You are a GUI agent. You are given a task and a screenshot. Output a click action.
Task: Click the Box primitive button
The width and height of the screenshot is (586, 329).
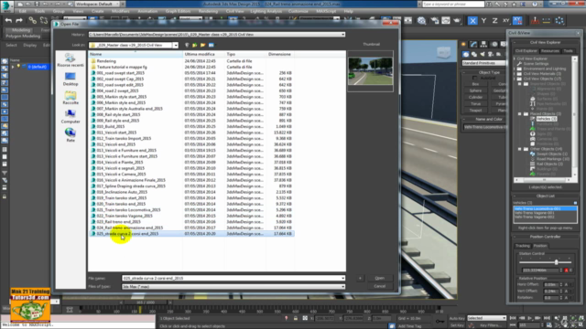pyautogui.click(x=475, y=84)
